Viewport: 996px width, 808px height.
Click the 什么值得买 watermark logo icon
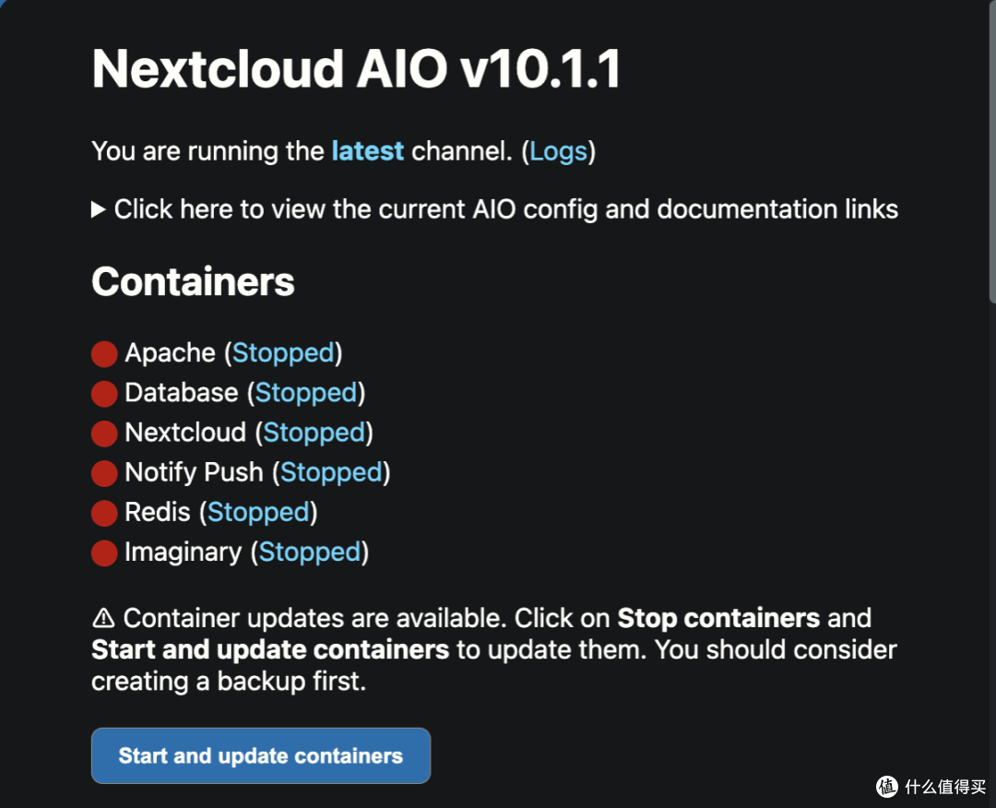point(888,789)
